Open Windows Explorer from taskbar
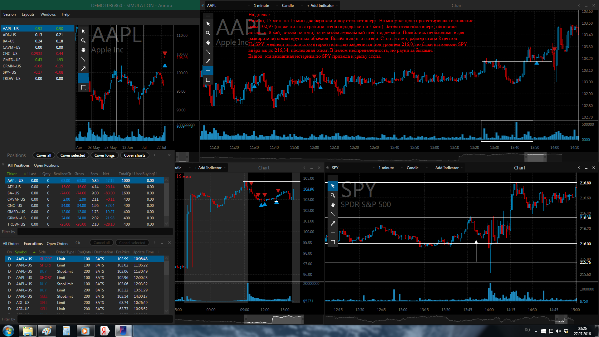The width and height of the screenshot is (599, 337). (x=27, y=331)
